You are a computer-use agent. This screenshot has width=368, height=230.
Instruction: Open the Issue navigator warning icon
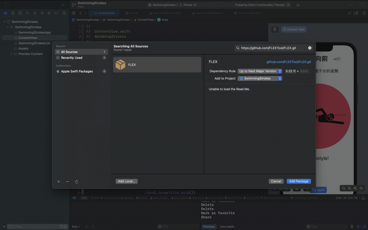[35, 13]
